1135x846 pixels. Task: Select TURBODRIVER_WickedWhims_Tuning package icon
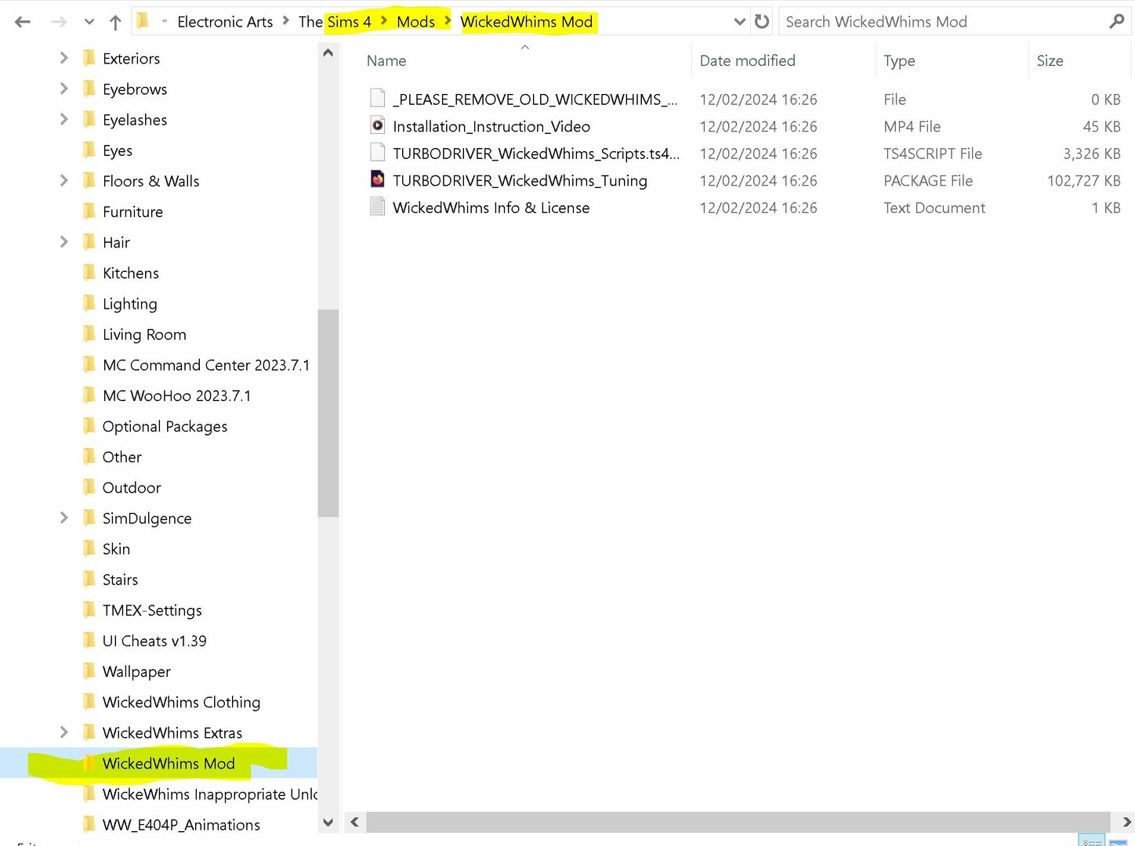[378, 179]
